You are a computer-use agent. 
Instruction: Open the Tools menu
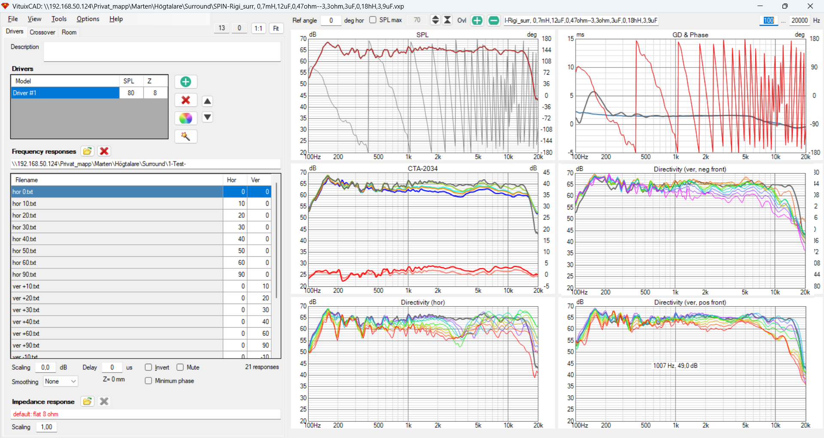click(x=59, y=19)
